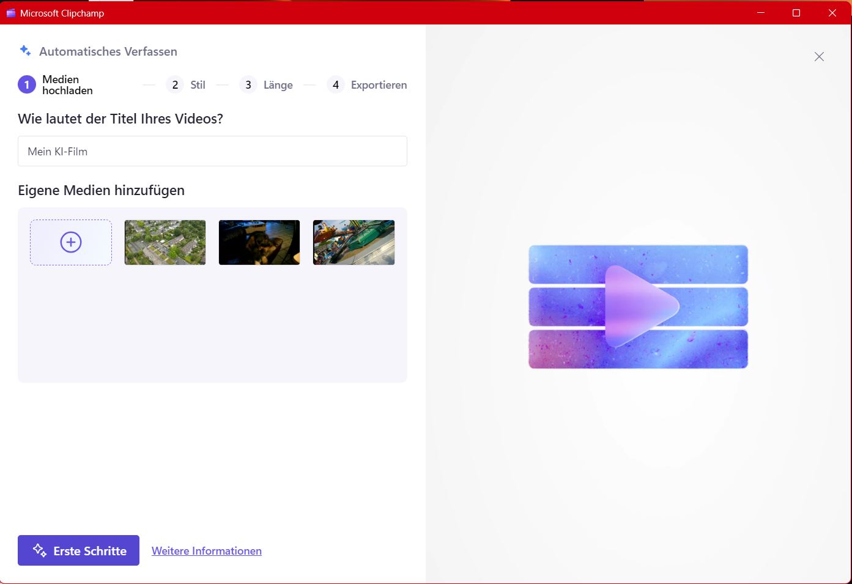Go to the Länge step label

click(x=278, y=85)
